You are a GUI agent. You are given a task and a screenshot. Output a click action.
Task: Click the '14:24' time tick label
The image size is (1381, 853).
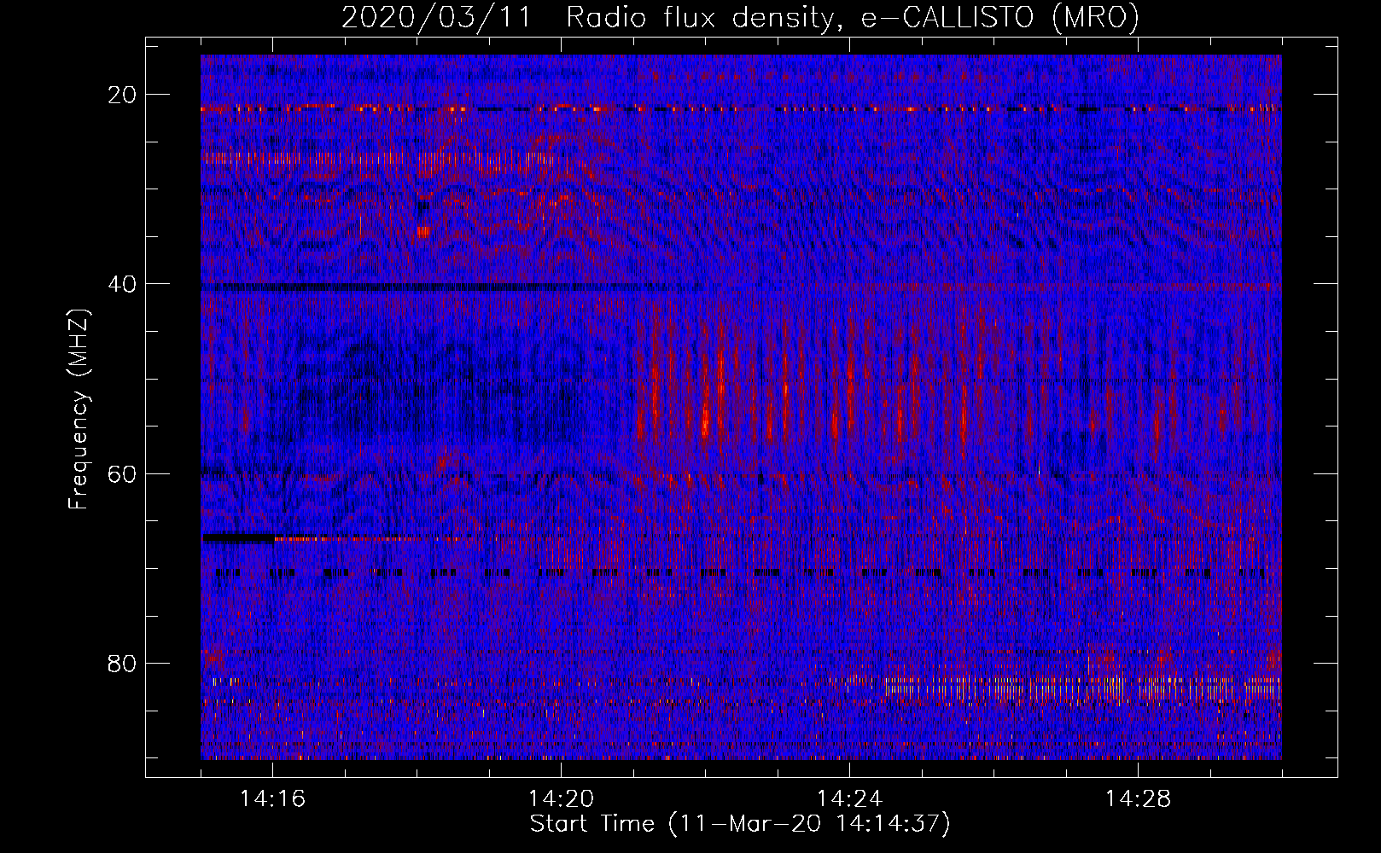click(849, 799)
